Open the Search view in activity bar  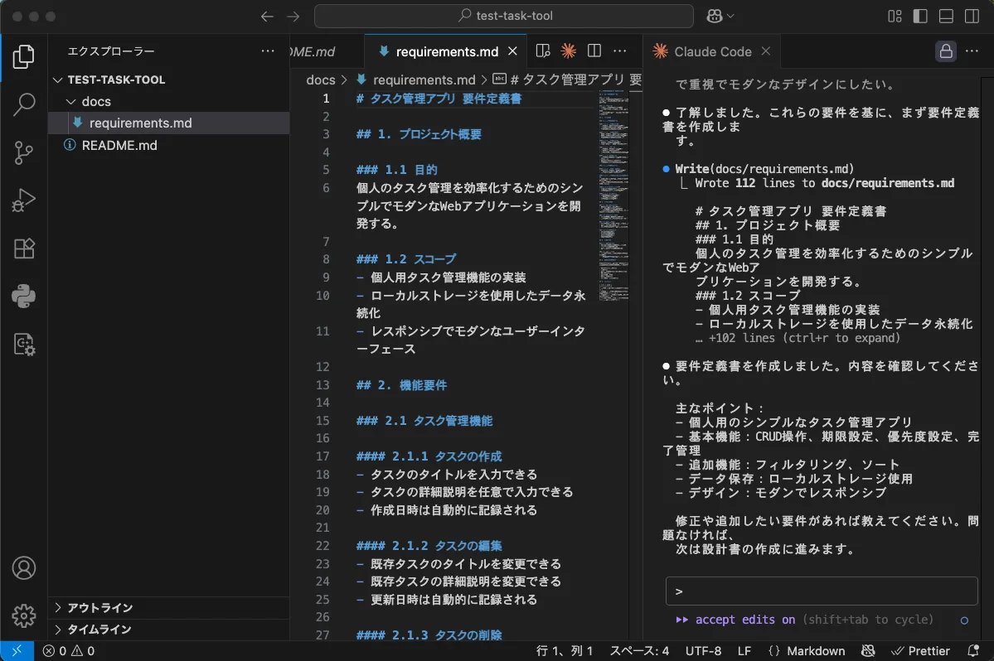pos(24,104)
